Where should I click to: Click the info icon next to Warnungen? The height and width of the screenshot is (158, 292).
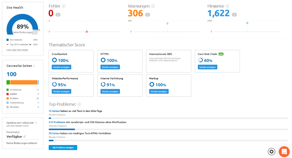pos(153,6)
